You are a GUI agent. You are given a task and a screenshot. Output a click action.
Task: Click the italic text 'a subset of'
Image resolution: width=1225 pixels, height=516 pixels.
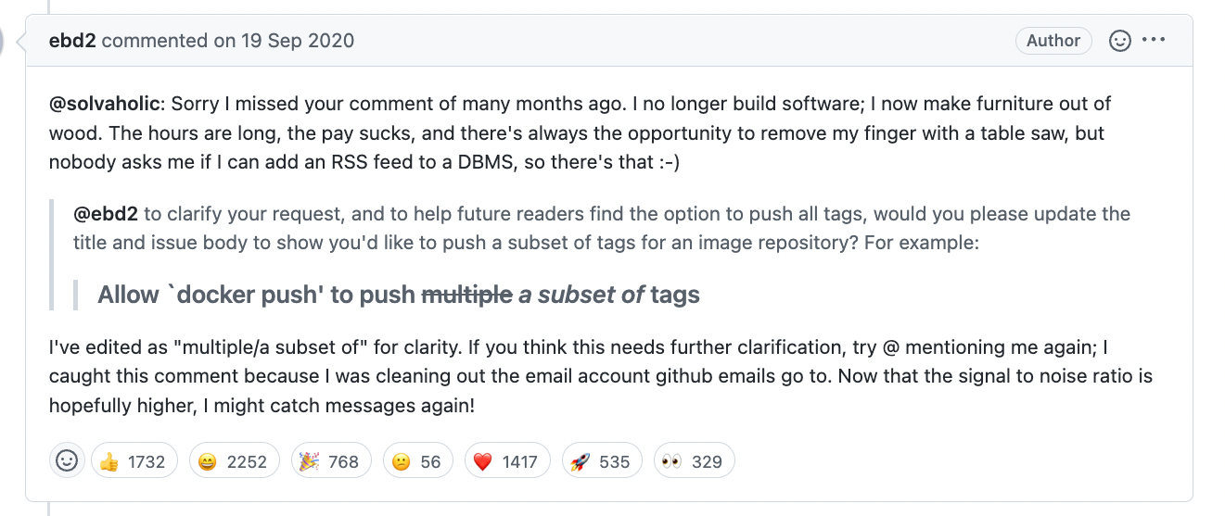point(581,296)
